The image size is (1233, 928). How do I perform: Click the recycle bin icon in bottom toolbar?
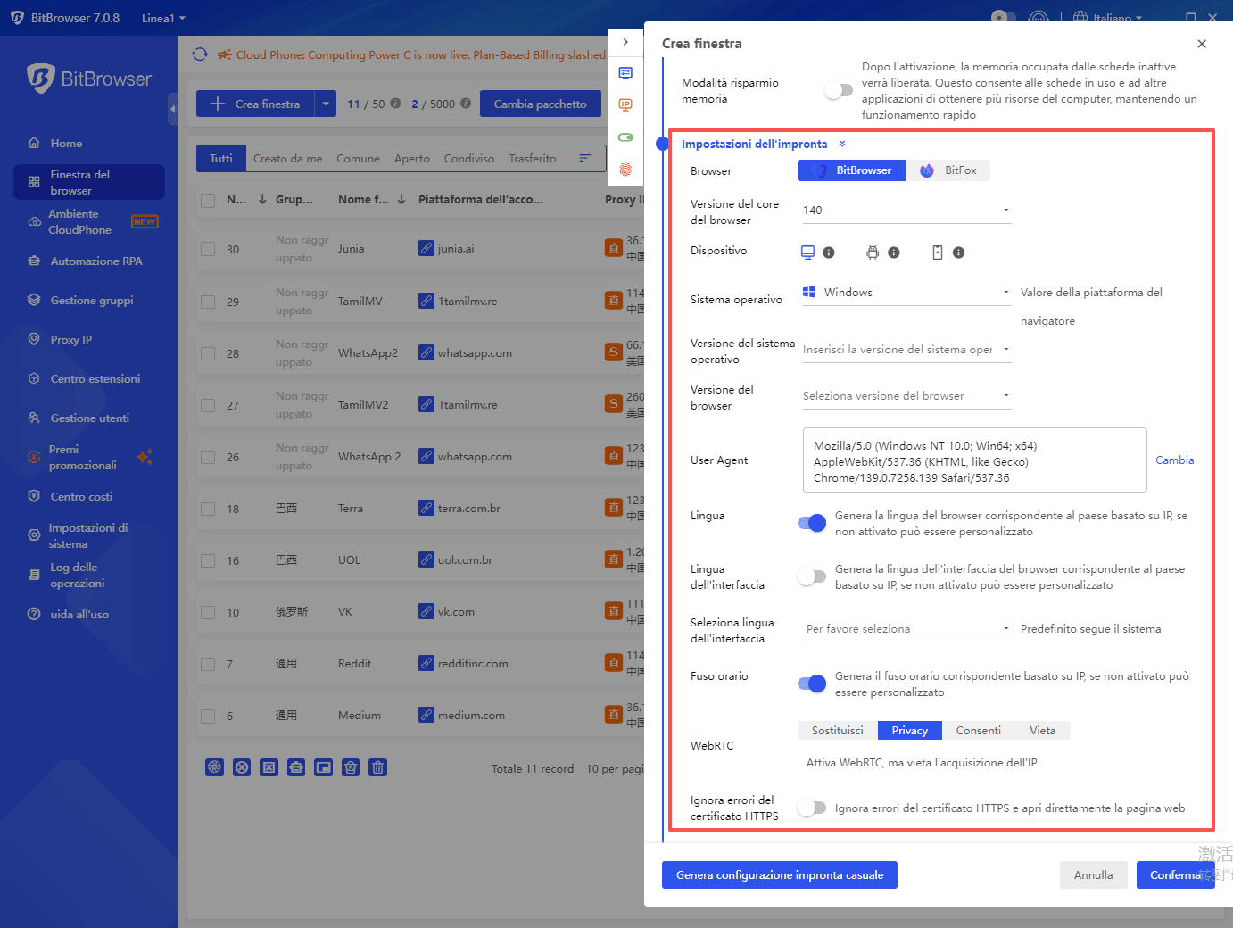tap(350, 766)
